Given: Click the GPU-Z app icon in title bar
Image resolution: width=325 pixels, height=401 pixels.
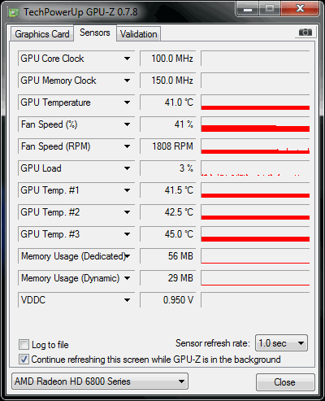Looking at the screenshot, I should [13, 12].
